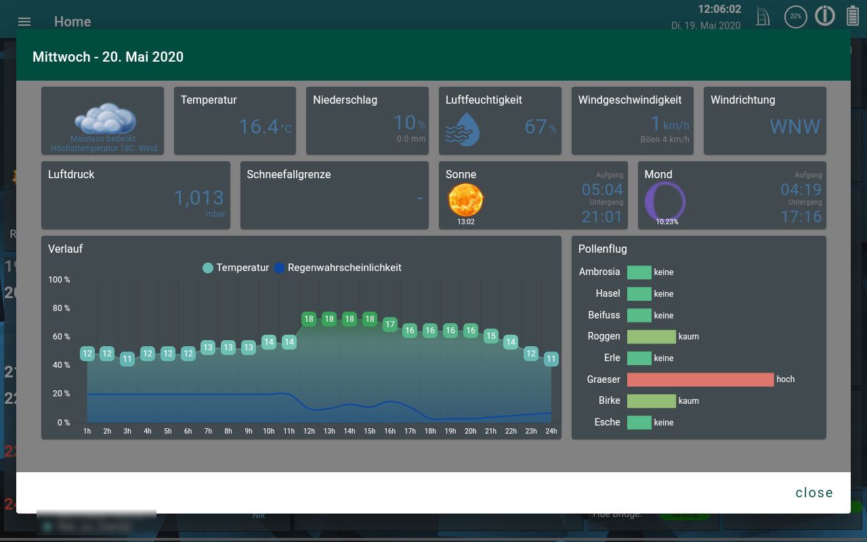The image size is (867, 542).
Task: Click the Böen 4 km/h text
Action: coord(664,140)
